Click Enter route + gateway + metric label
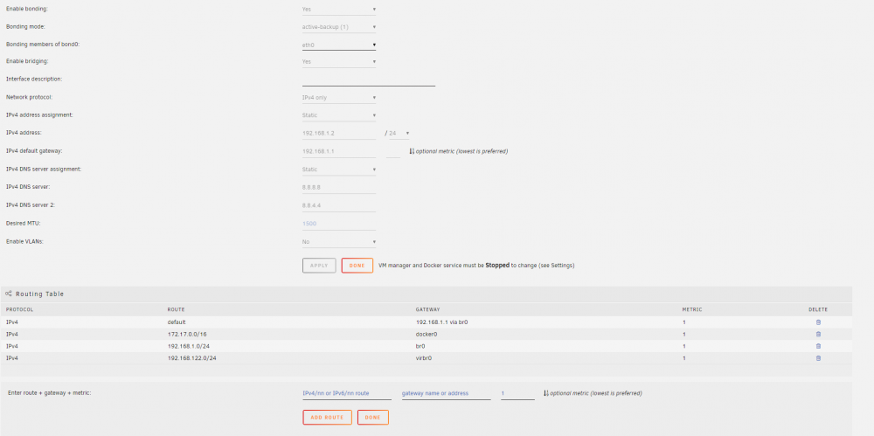This screenshot has width=874, height=436. (x=49, y=393)
